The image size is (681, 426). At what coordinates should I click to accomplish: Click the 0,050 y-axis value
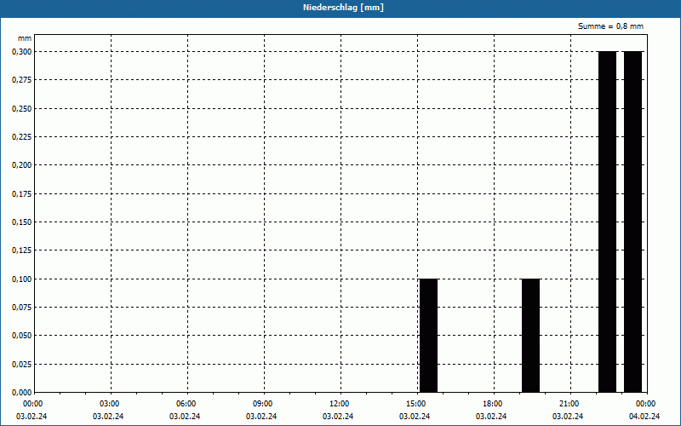tap(22, 336)
